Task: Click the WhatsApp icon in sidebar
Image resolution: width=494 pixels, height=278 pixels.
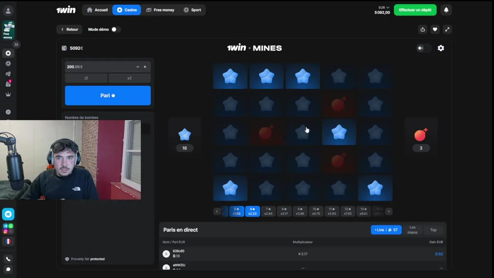Action: (x=11, y=226)
